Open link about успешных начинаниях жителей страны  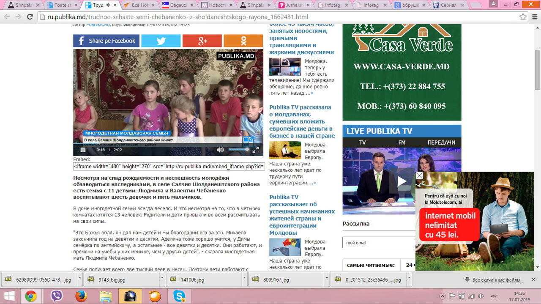click(x=302, y=215)
